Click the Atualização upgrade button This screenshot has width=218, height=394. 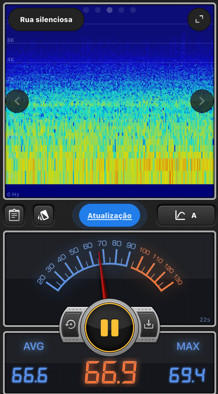point(110,216)
